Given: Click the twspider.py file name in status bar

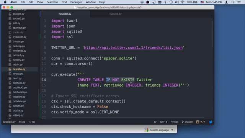Looking at the screenshot, I should 9,122.
